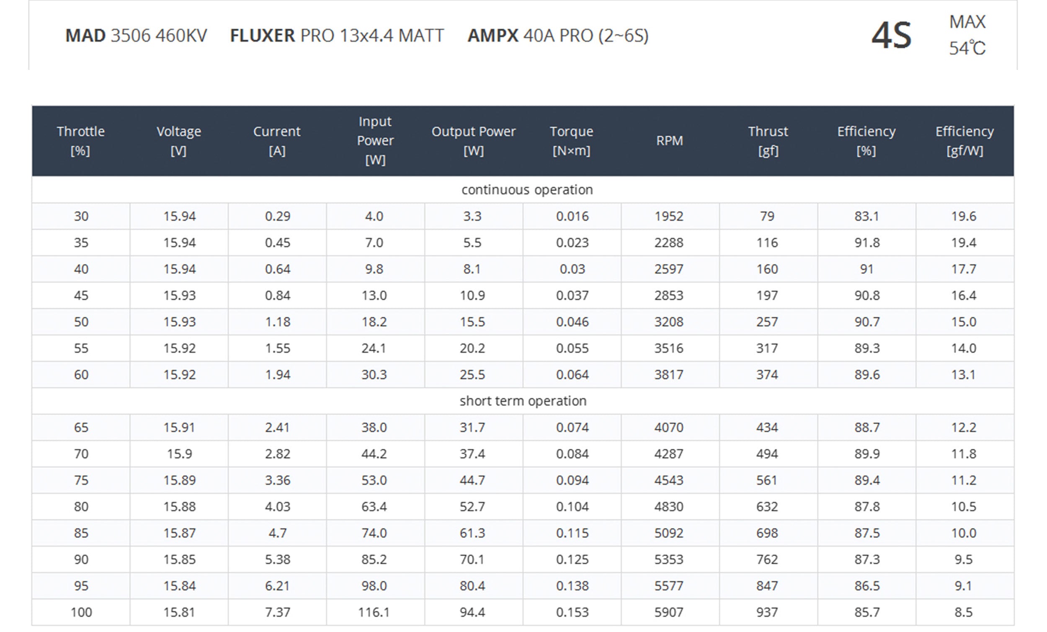Select the 100 throttle cell
The height and width of the screenshot is (632, 1047).
[81, 612]
